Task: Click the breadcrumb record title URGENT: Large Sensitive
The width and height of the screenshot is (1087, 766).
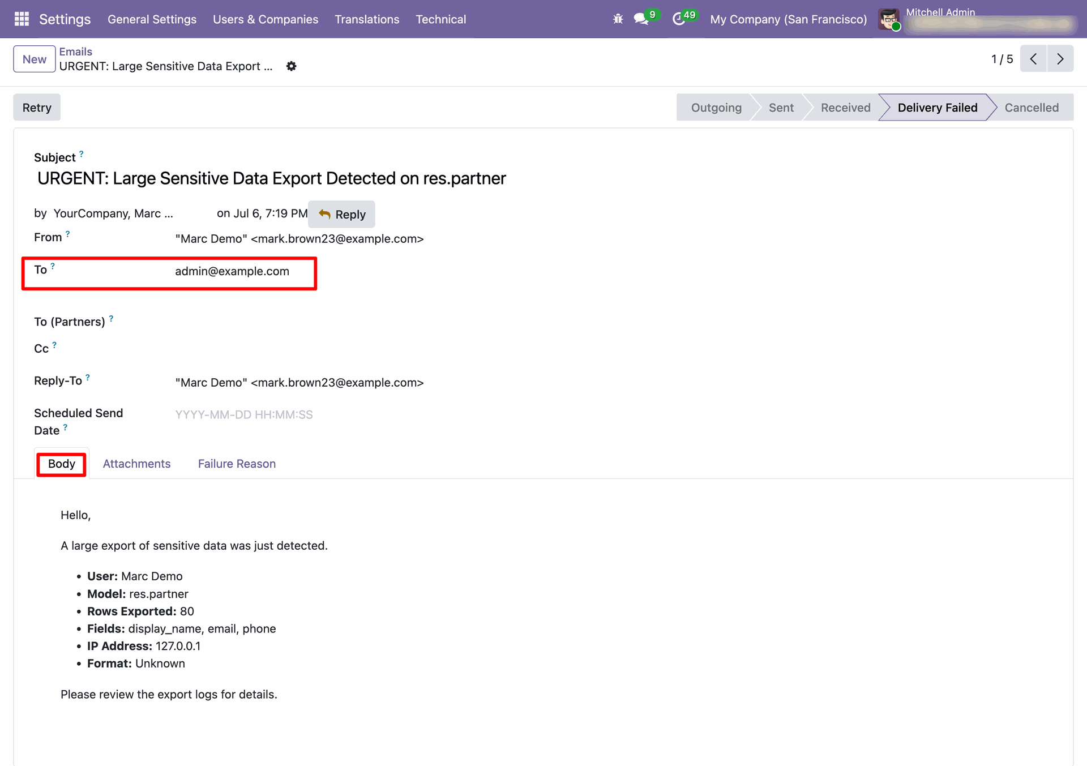Action: (x=166, y=66)
